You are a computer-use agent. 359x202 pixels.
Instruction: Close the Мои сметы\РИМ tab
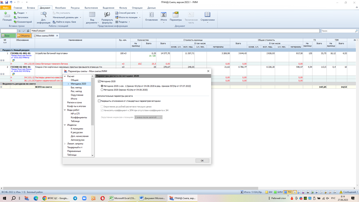[57, 36]
